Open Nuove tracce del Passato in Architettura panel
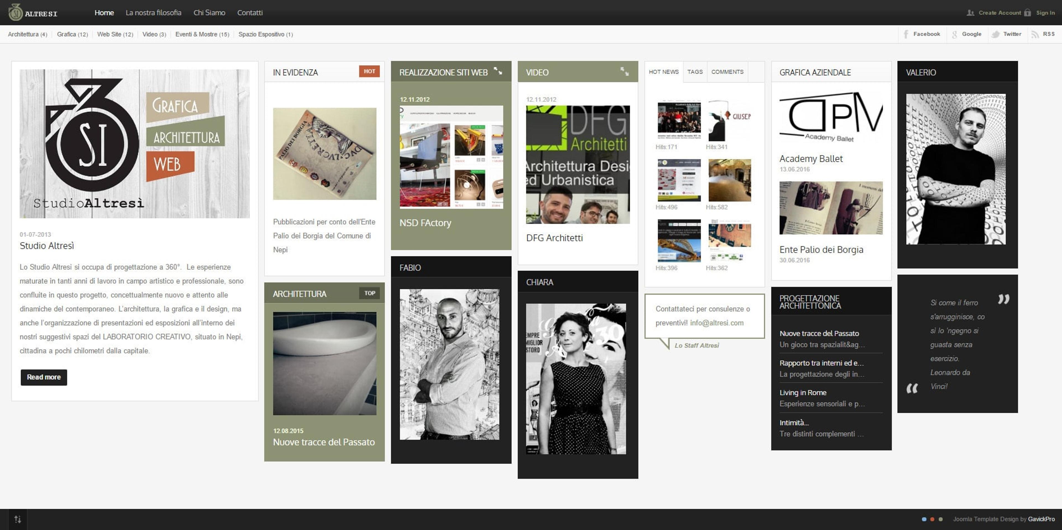Screen dimensions: 1062x530 coord(324,442)
